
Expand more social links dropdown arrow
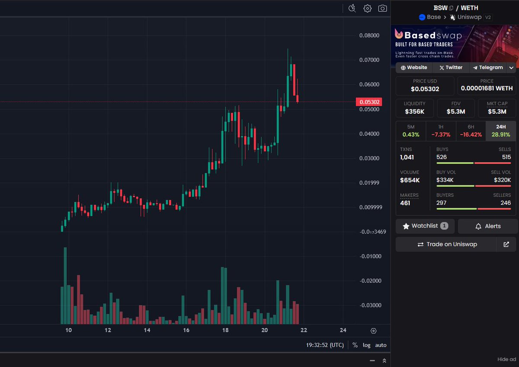coord(511,67)
